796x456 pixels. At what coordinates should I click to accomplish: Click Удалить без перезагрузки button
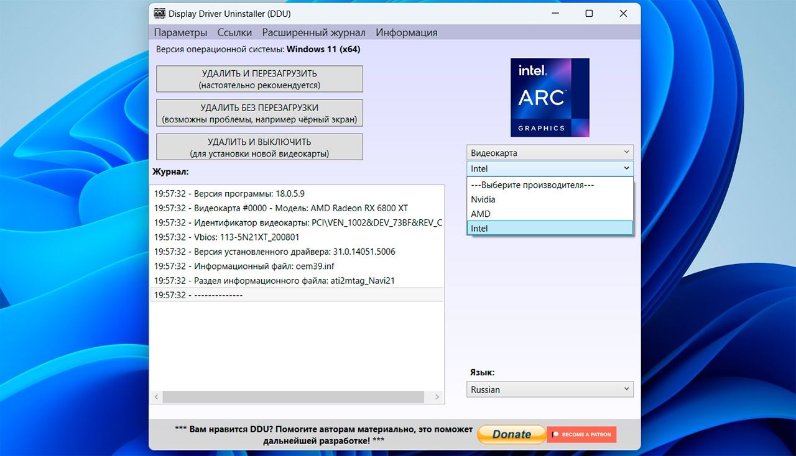[x=259, y=113]
